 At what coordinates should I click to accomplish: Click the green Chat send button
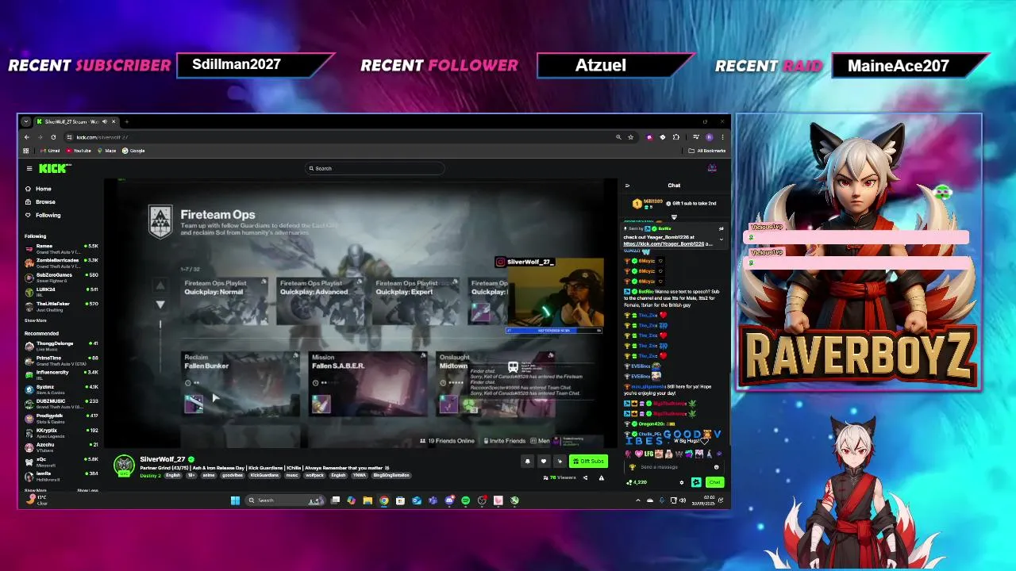coord(715,482)
